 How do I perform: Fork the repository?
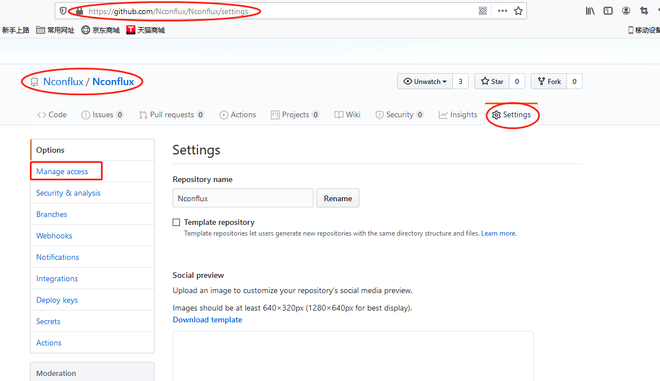(549, 82)
